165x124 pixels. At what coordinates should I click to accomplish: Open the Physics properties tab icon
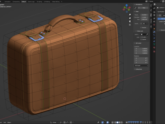(154, 38)
